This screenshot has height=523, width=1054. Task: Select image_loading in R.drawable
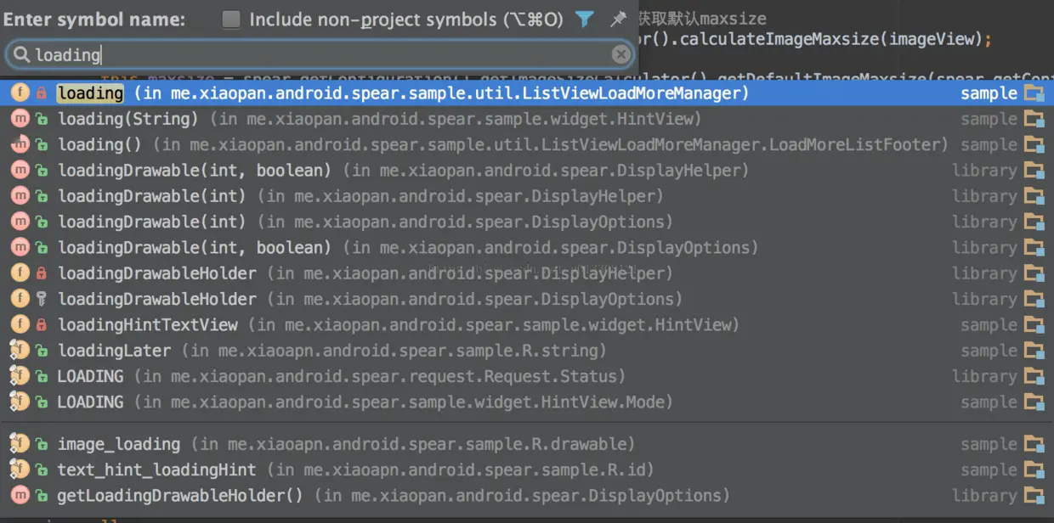tap(527, 444)
